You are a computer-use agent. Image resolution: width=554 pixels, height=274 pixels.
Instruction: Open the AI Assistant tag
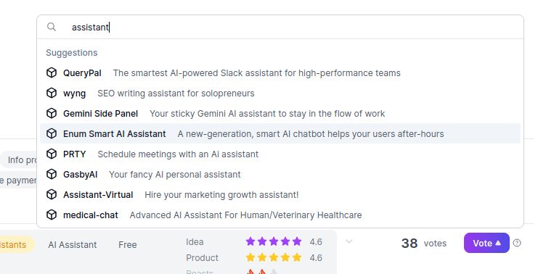[73, 245]
